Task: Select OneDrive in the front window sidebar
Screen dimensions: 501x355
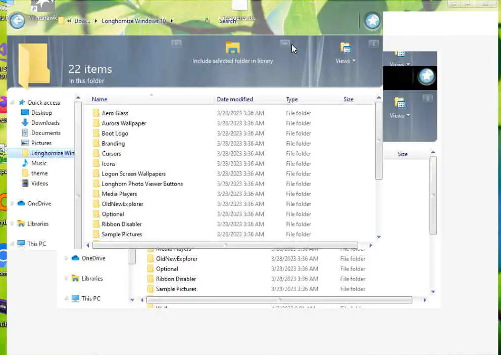Action: (x=39, y=203)
